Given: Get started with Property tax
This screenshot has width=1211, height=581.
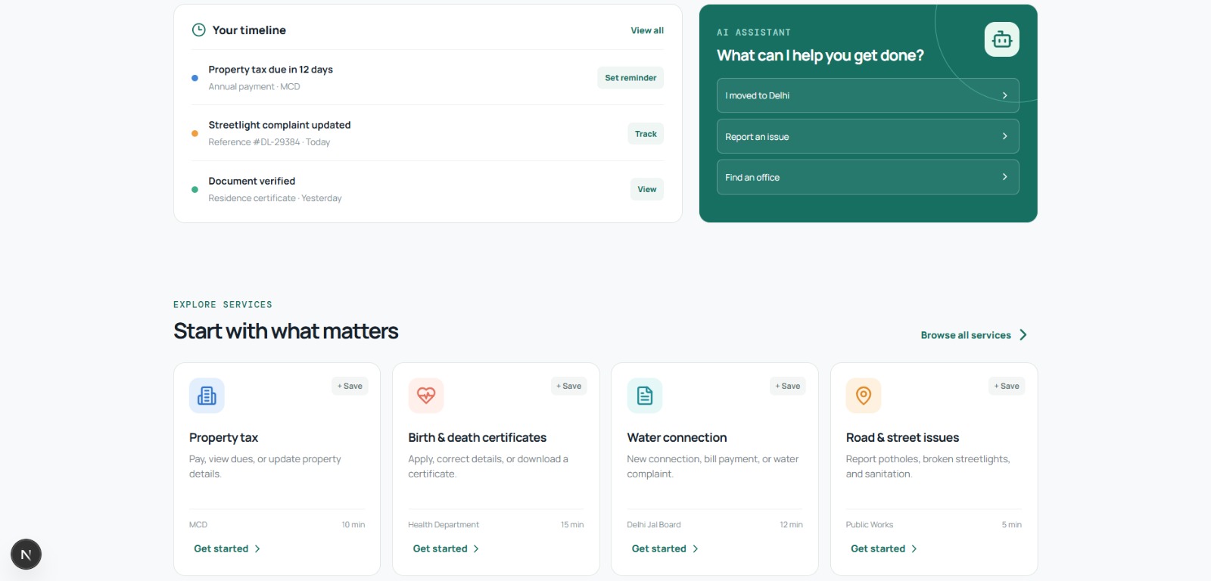Looking at the screenshot, I should pos(227,549).
